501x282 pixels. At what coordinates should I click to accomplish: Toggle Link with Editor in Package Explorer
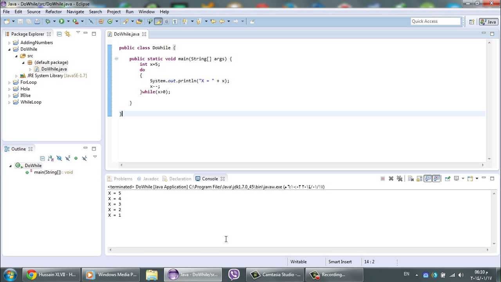(67, 34)
